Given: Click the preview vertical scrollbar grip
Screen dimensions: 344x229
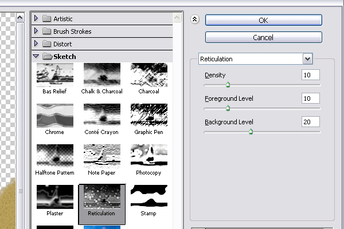Looking at the screenshot, I should 21,191.
